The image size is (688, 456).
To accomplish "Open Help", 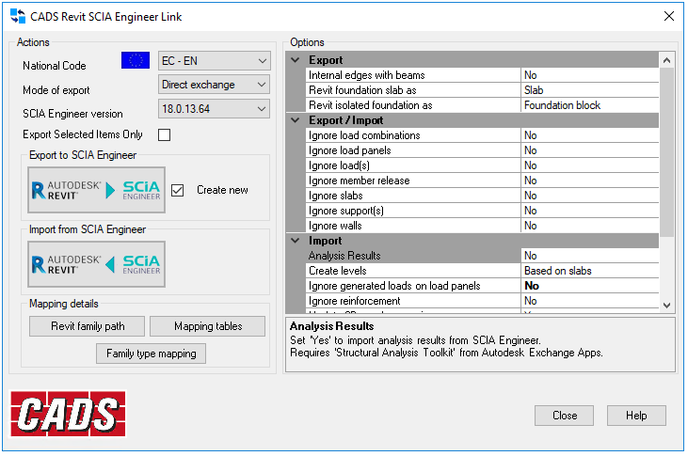I will point(636,416).
